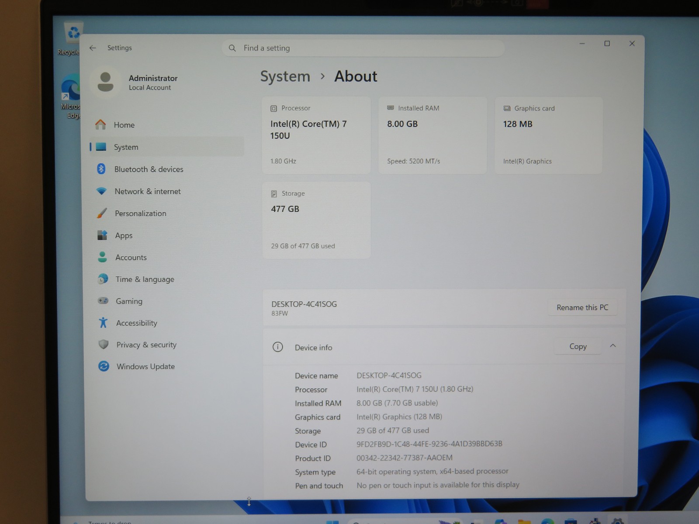Maximize the Settings window
Screen dimensions: 699x524
[607, 44]
